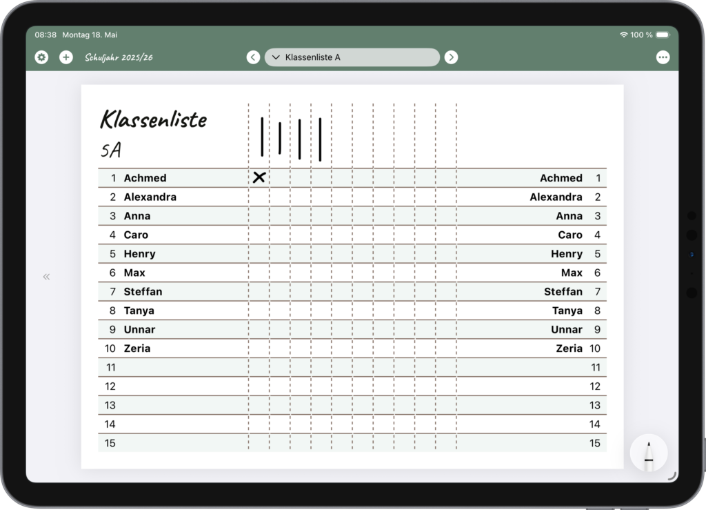
Task: Go to previous page with left arrow
Action: 253,57
